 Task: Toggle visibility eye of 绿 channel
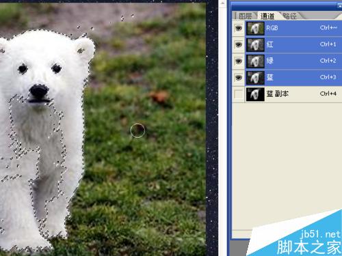point(239,61)
